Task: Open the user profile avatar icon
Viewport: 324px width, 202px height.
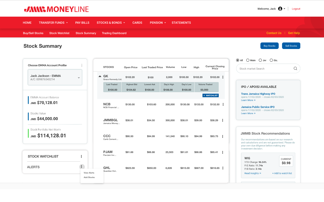Action: tap(280, 9)
